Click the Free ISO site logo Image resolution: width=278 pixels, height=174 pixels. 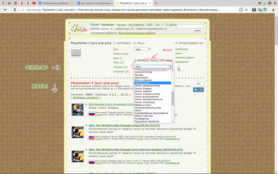pos(79,28)
